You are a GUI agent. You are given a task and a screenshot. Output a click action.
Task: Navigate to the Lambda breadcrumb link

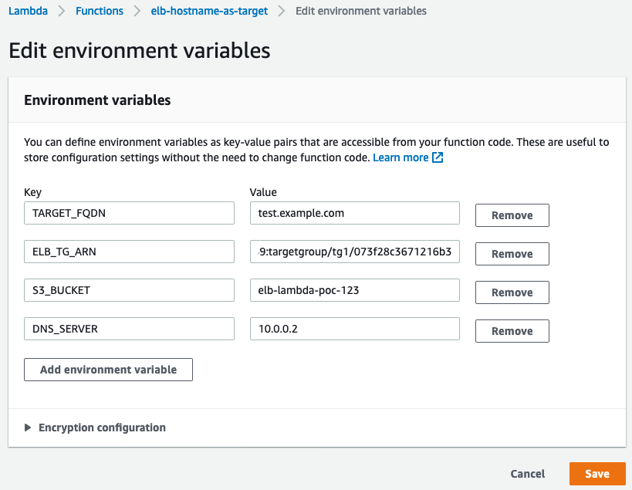click(x=28, y=11)
